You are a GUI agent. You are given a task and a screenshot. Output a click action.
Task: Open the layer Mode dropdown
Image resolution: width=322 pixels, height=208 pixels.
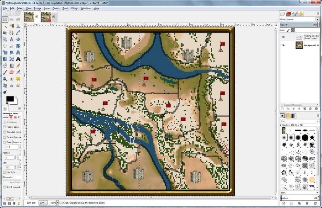[x=298, y=20]
